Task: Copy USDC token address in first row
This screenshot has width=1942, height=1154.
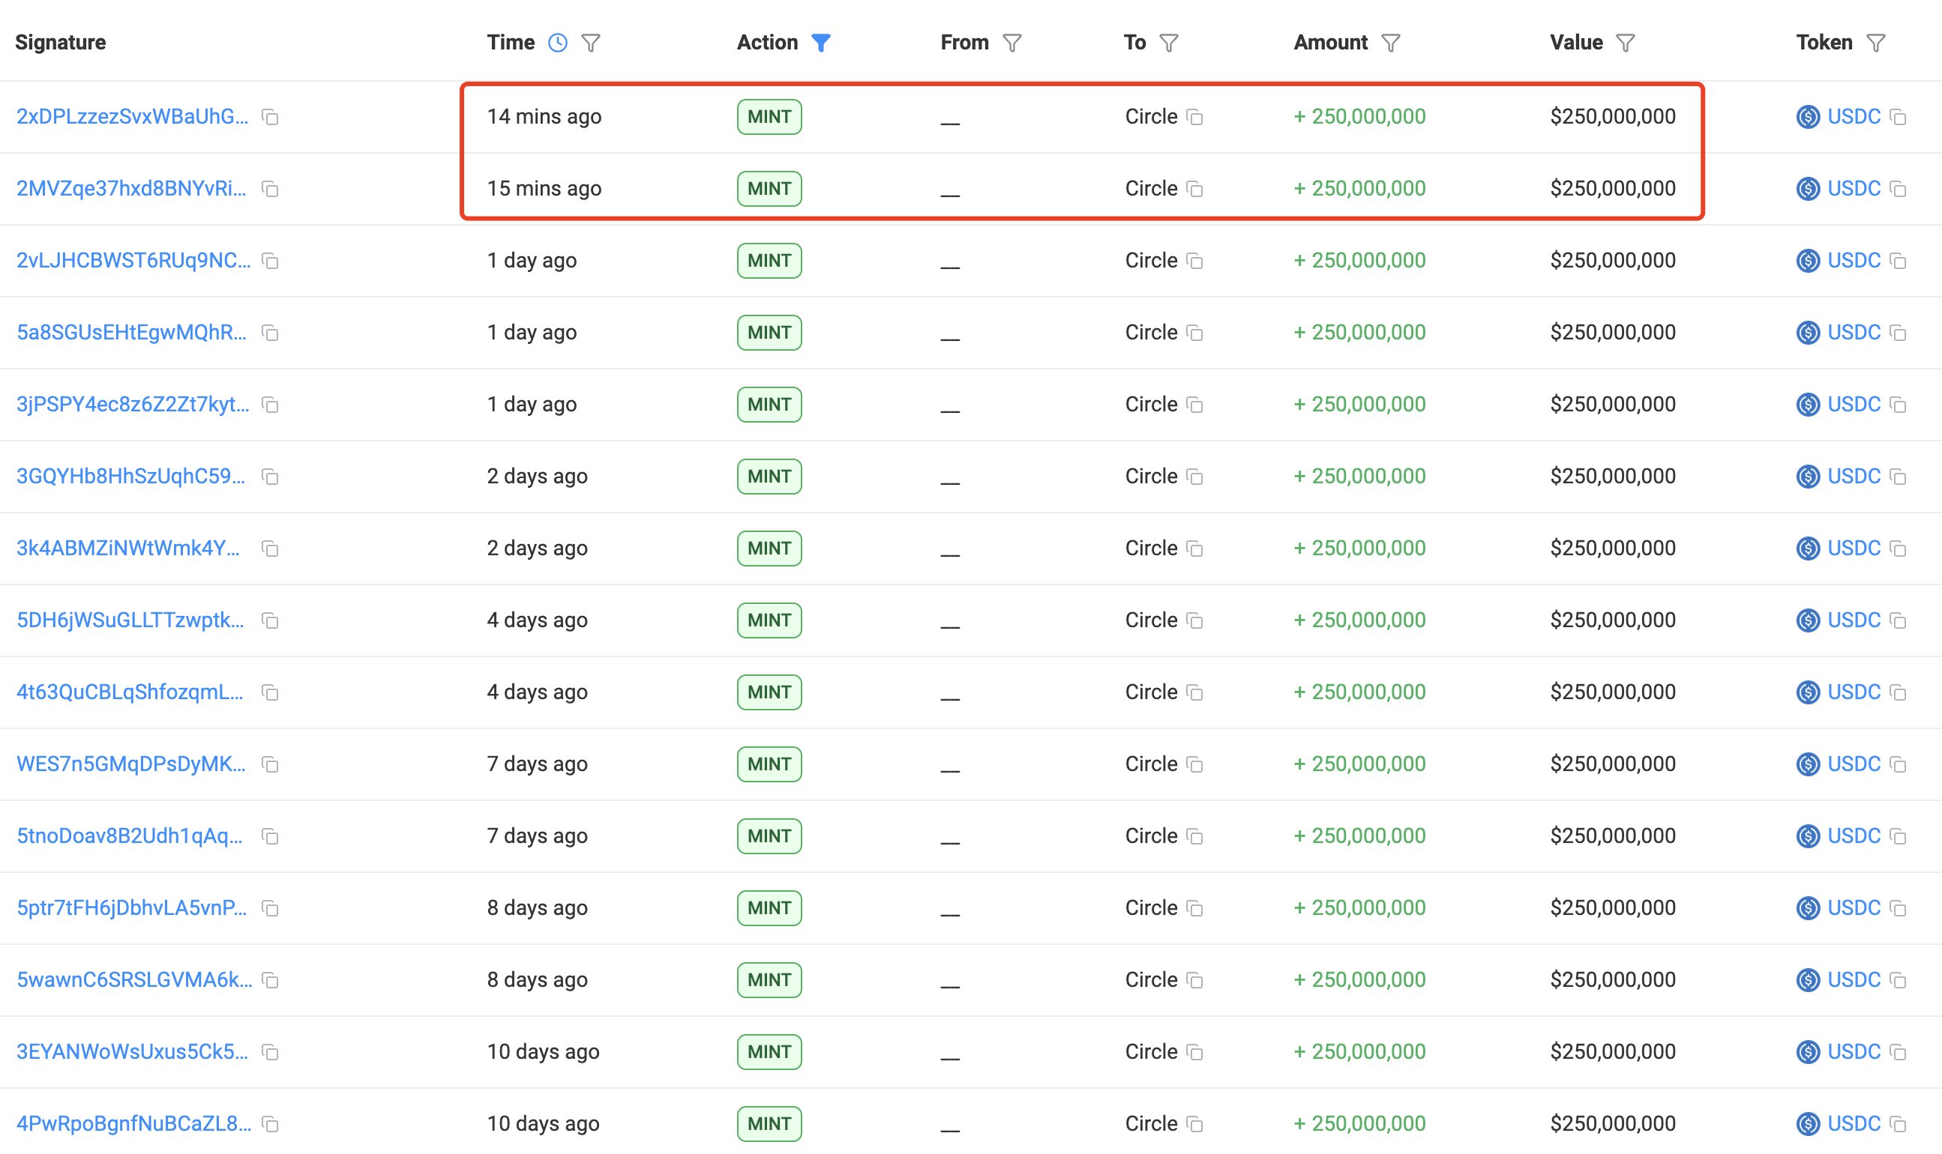Action: tap(1899, 118)
